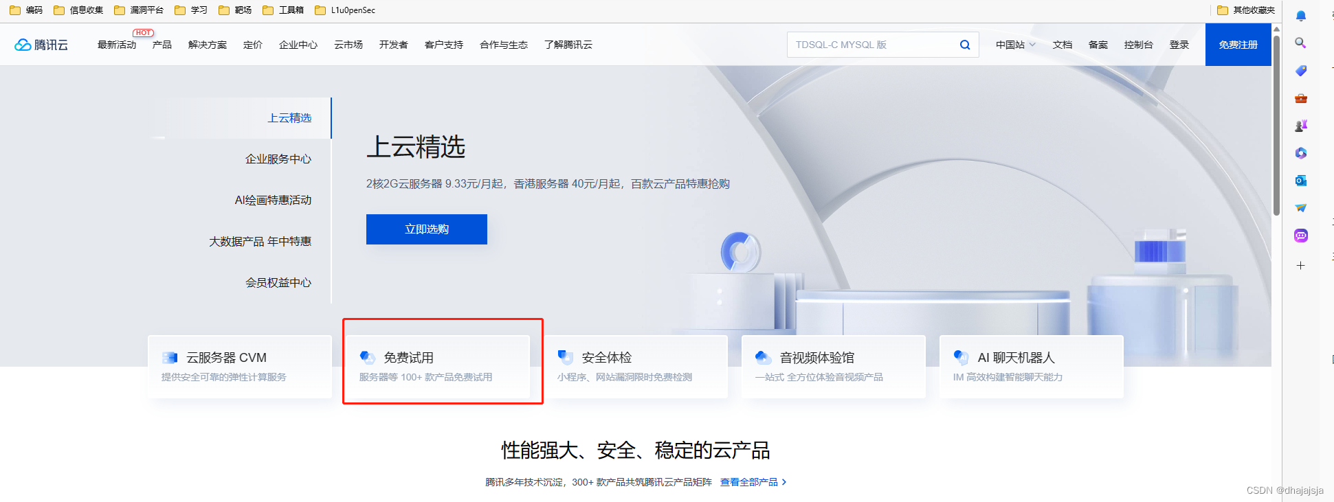Screen dimensions: 1334x502
Task: Open the 其他收藏夹 bookmarks folder
Action: [x=1245, y=10]
